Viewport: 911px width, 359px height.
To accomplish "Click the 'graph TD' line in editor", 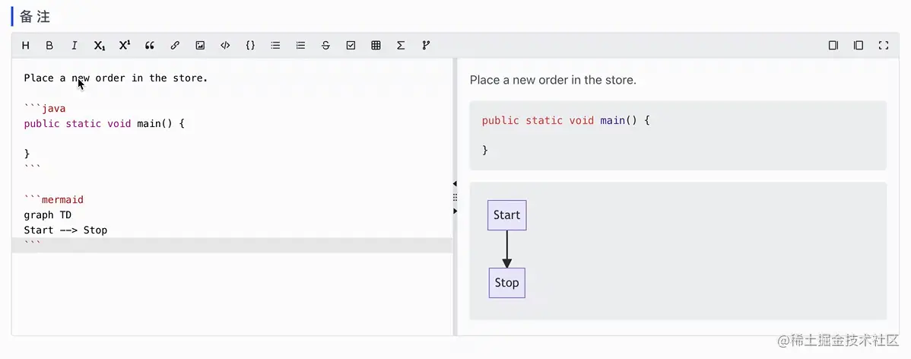I will [48, 215].
